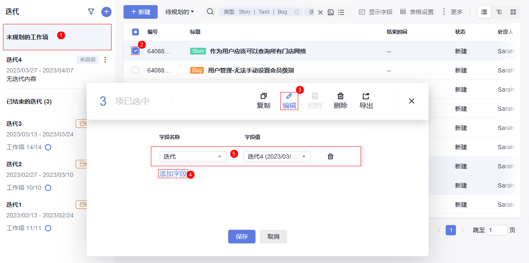Image resolution: width=529 pixels, height=263 pixels.
Task: Click the blue plus icon to add an iteration
Action: click(106, 12)
